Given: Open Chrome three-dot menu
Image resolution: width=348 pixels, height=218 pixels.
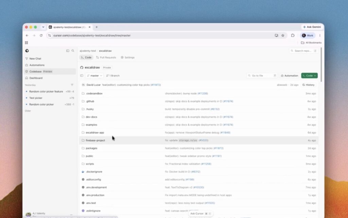Looking at the screenshot, I should click(320, 35).
